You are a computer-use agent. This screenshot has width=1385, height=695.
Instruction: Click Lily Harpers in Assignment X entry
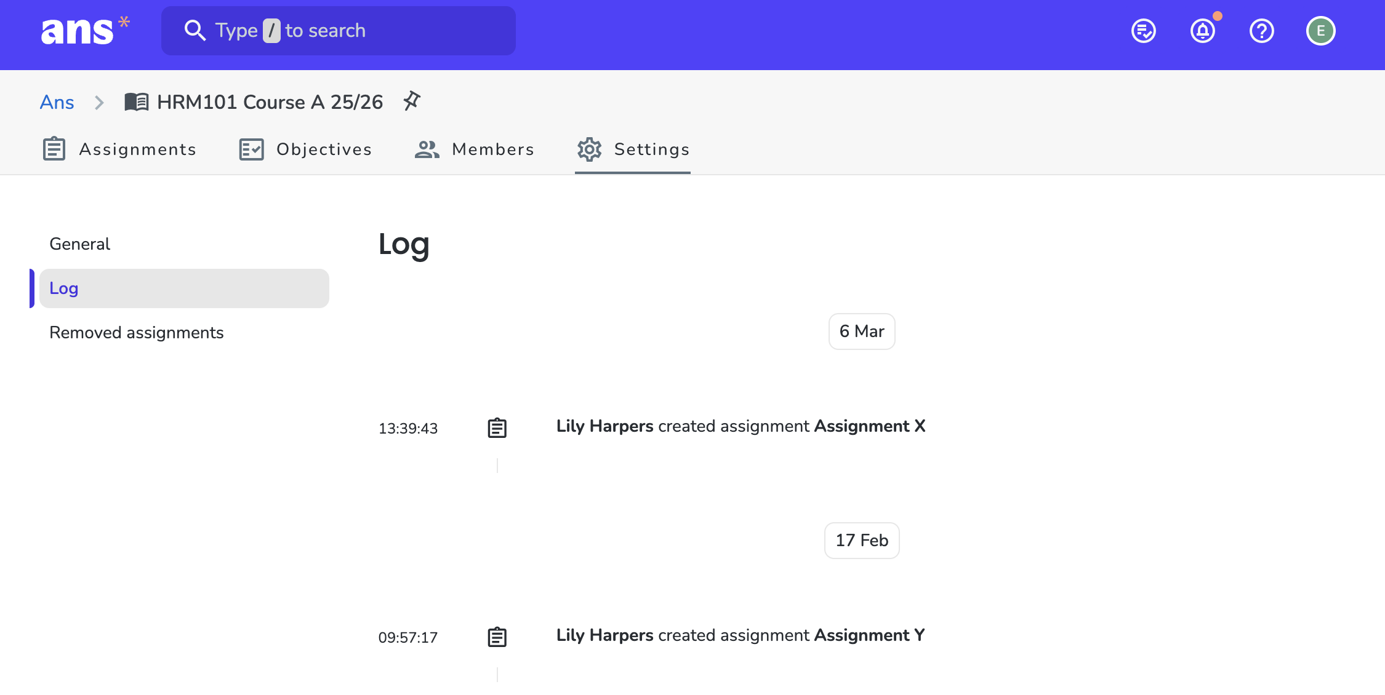pyautogui.click(x=605, y=426)
